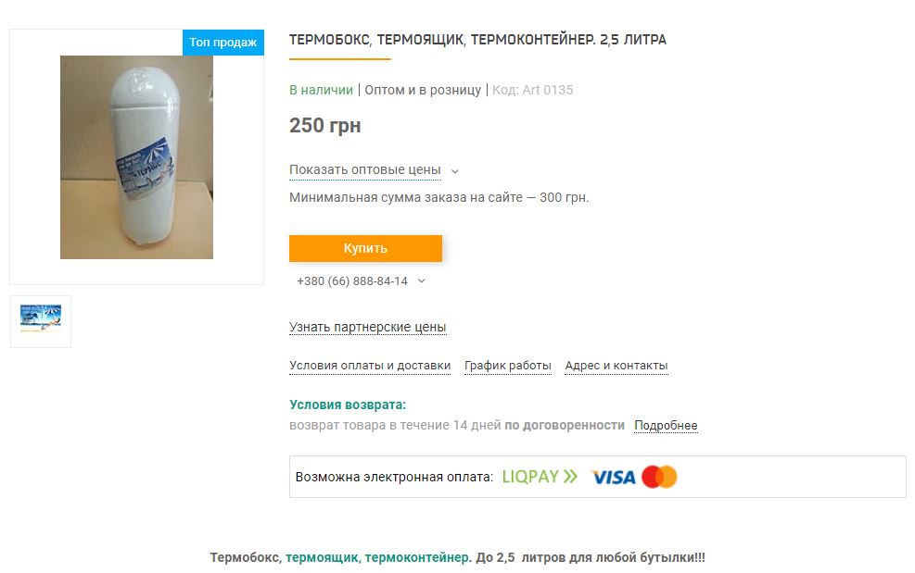Read return details via 'Подробнее'
Image resolution: width=915 pixels, height=573 pixels.
click(x=666, y=426)
